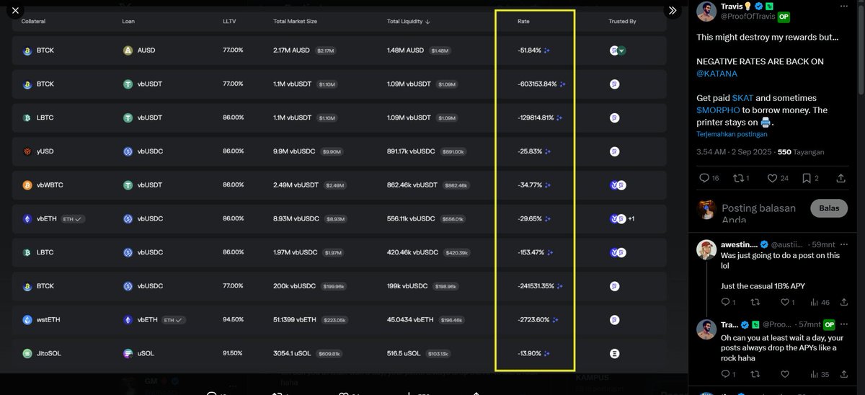Collapse the sidebar using double-chevron icon
Image resolution: width=865 pixels, height=395 pixels.
(673, 11)
